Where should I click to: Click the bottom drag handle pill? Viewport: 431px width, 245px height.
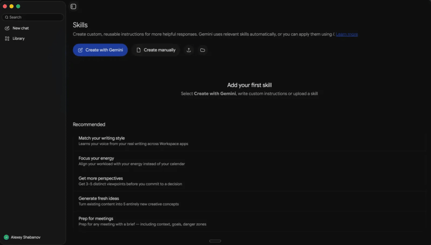pyautogui.click(x=215, y=241)
